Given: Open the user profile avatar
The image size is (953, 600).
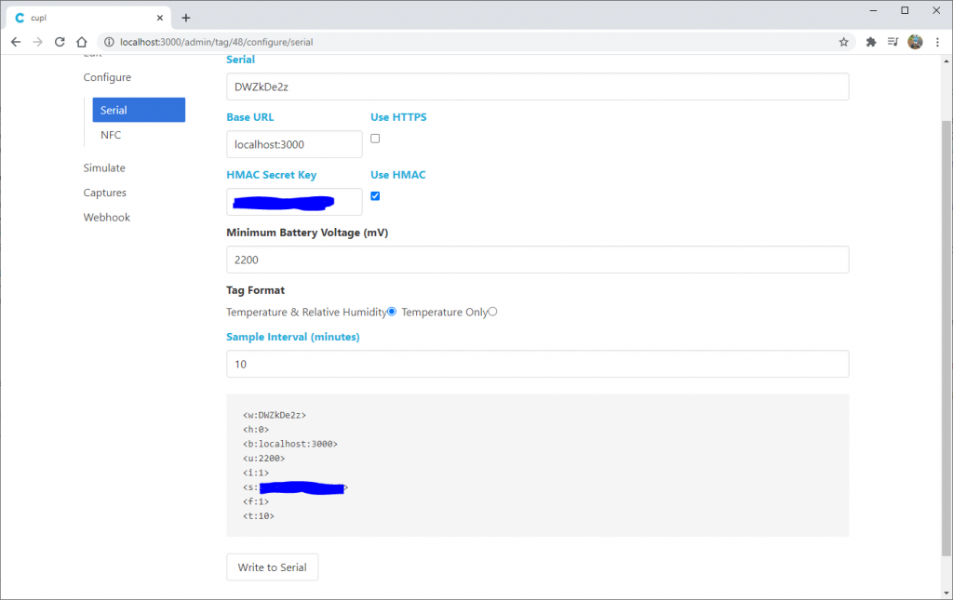Looking at the screenshot, I should point(916,42).
